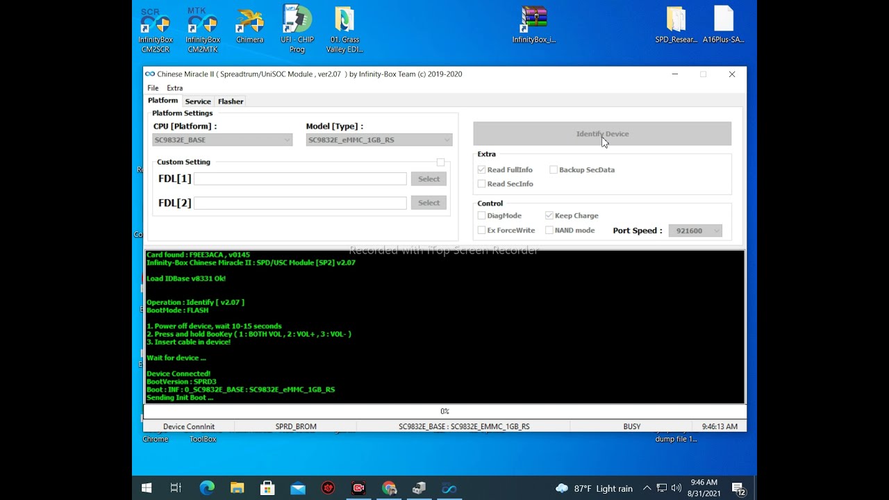Click log line 'BootMode : FLASH'
889x500 pixels.
click(x=177, y=310)
